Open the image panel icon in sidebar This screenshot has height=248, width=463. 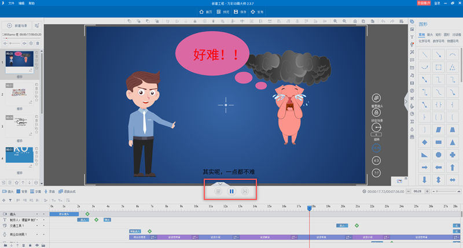(412, 29)
